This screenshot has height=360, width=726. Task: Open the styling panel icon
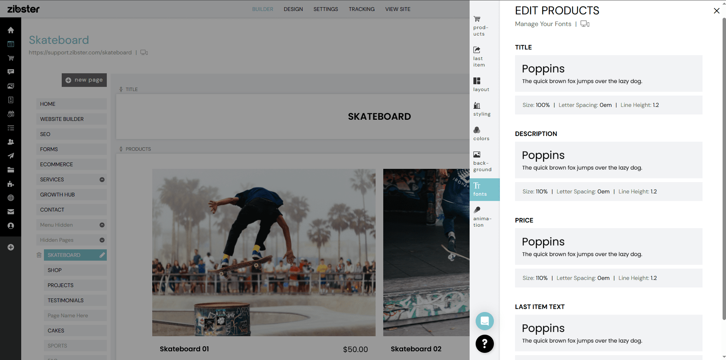[x=477, y=105]
